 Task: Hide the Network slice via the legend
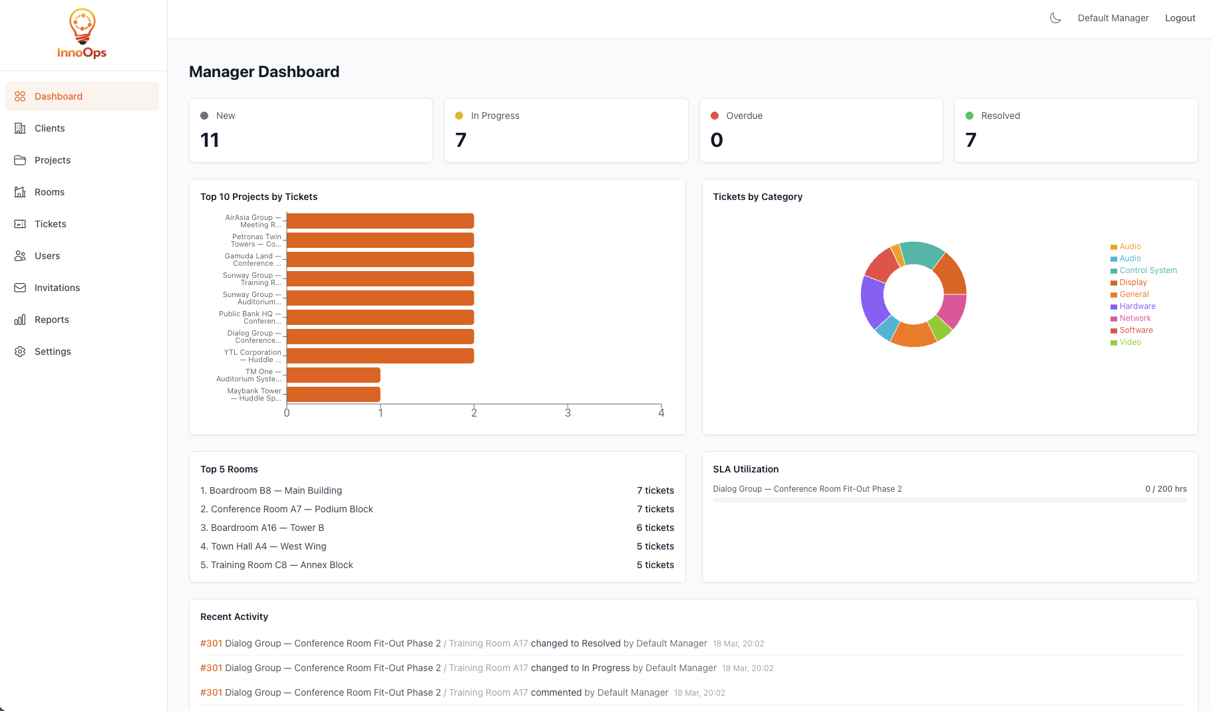click(x=1130, y=318)
